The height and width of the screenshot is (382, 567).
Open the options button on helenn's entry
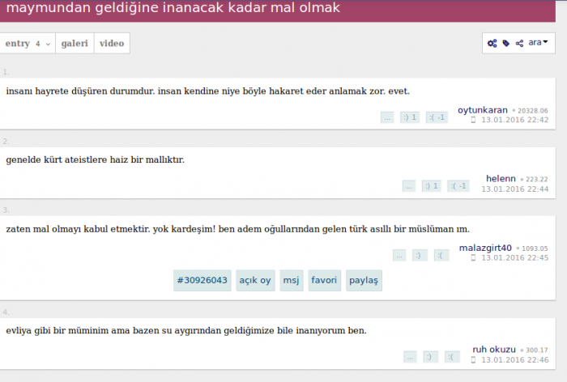click(x=408, y=186)
